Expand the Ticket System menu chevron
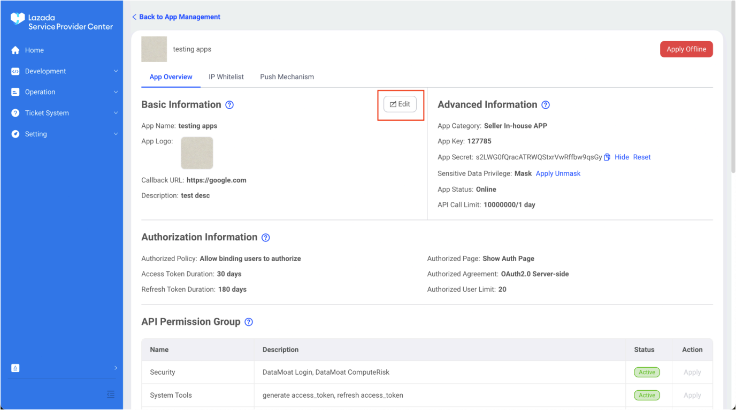 [116, 113]
